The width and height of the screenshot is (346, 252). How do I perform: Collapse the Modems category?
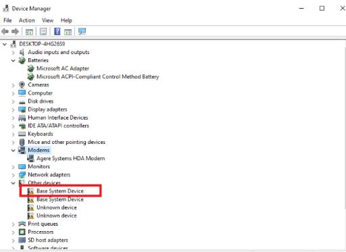[13, 150]
